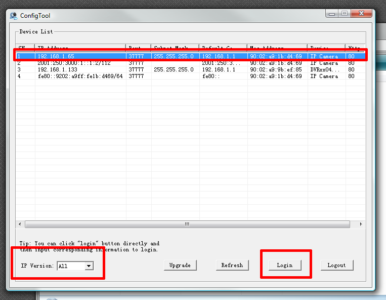The height and width of the screenshot is (300, 386).
Task: Click the Login button
Action: 285,265
